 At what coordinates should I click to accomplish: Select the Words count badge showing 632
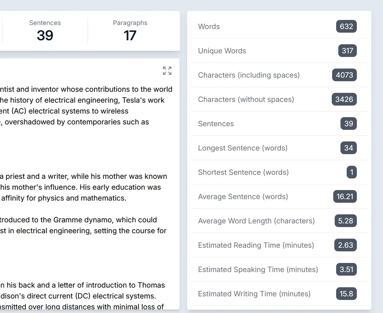click(x=346, y=26)
